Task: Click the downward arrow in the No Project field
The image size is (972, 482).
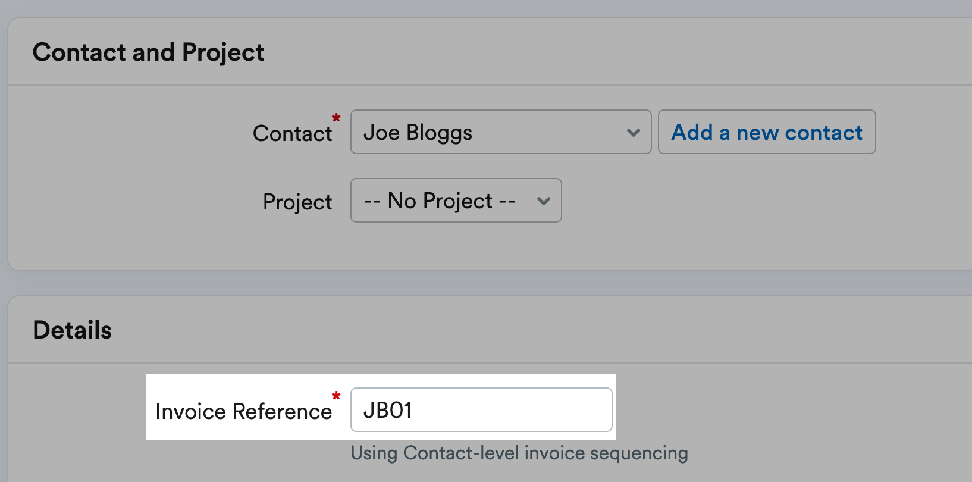Action: point(543,201)
